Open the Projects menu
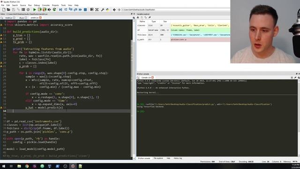 pos(55,5)
